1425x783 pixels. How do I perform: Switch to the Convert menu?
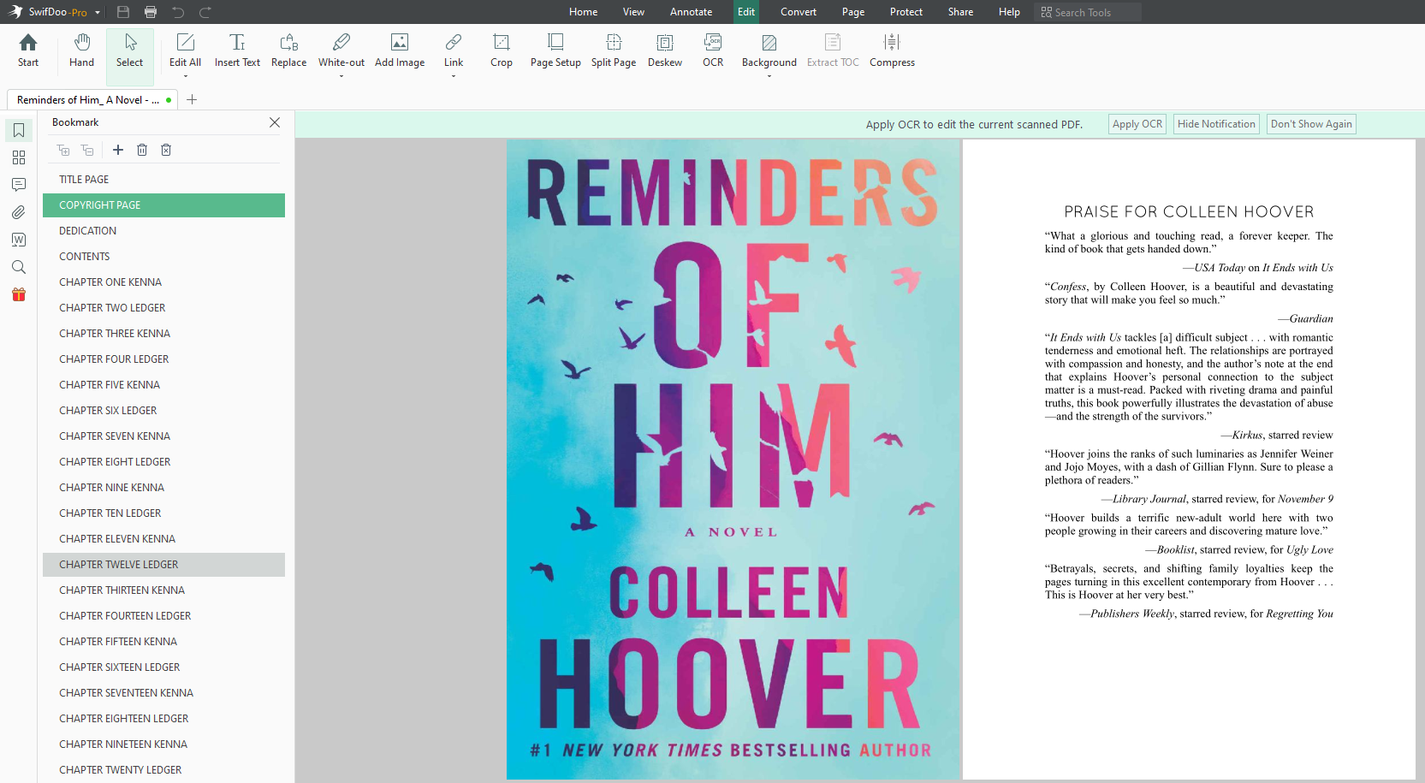click(x=799, y=12)
